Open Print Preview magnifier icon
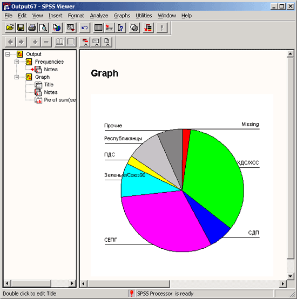The image size is (297, 299). point(43,28)
